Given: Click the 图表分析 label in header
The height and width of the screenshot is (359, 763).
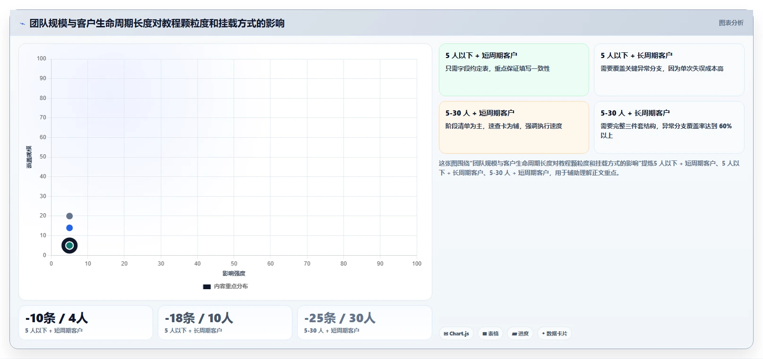Looking at the screenshot, I should click(x=731, y=23).
